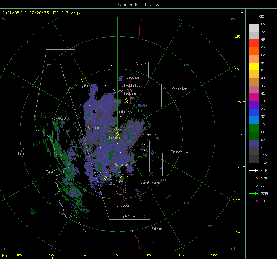Click the white 04DK arrow in legend

254,170
